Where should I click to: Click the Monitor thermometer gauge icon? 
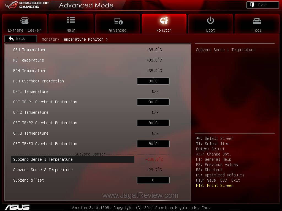tap(164, 20)
